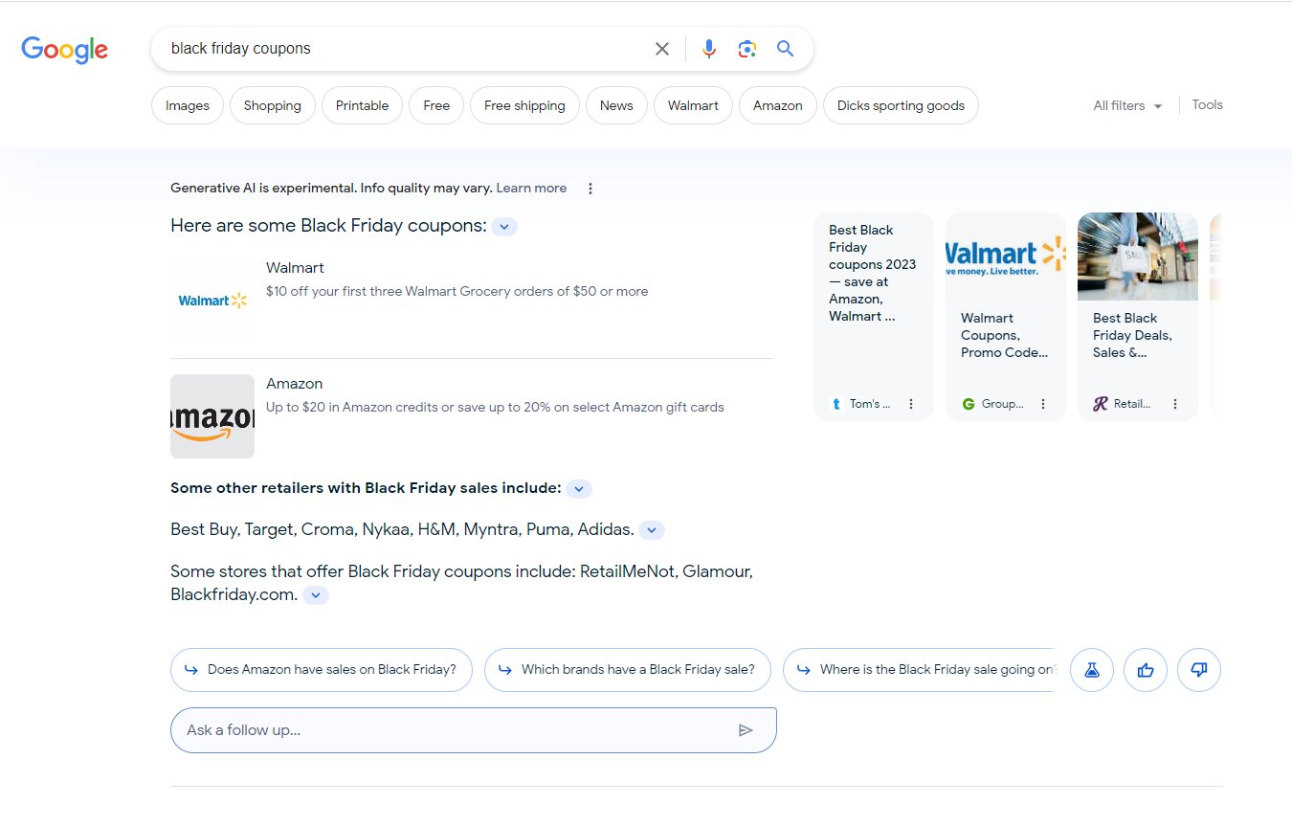Image resolution: width=1292 pixels, height=826 pixels.
Task: Send follow-up with the arrow icon
Action: 746,730
